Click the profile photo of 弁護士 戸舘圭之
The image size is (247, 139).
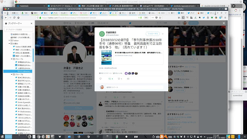pyautogui.click(x=74, y=54)
